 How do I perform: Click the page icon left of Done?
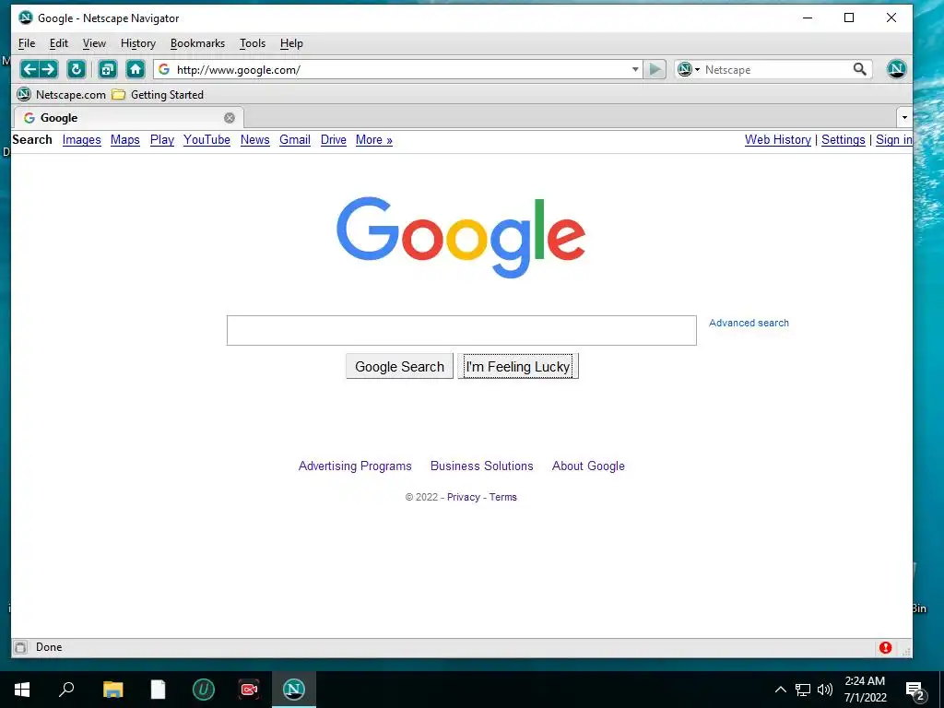click(20, 647)
